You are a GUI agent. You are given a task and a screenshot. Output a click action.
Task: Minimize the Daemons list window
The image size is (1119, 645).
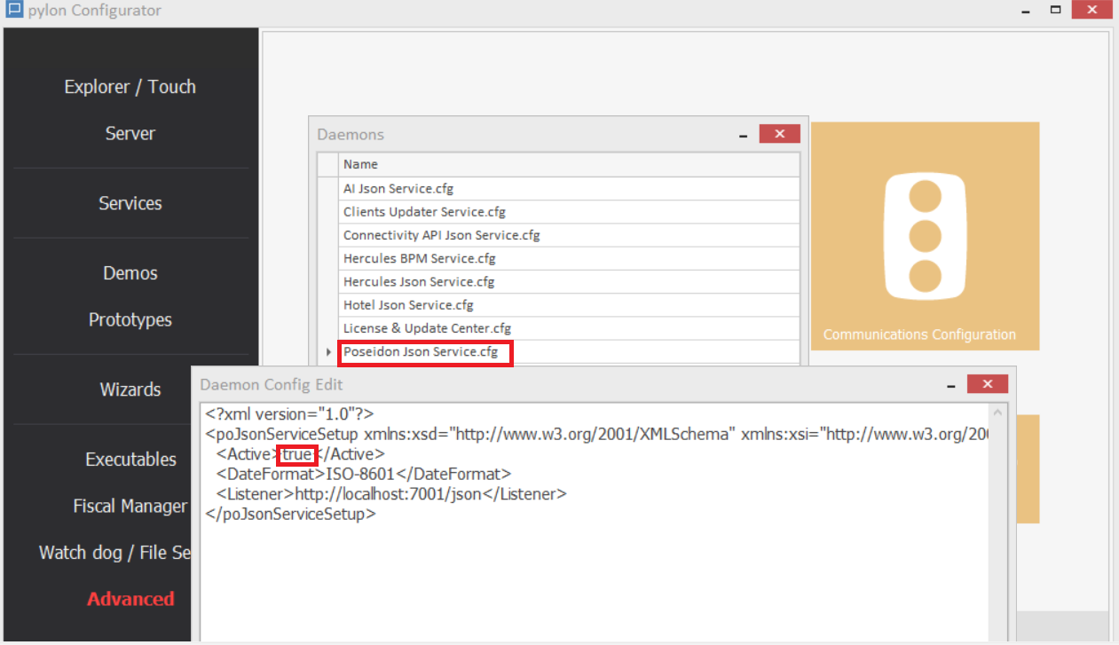click(743, 135)
